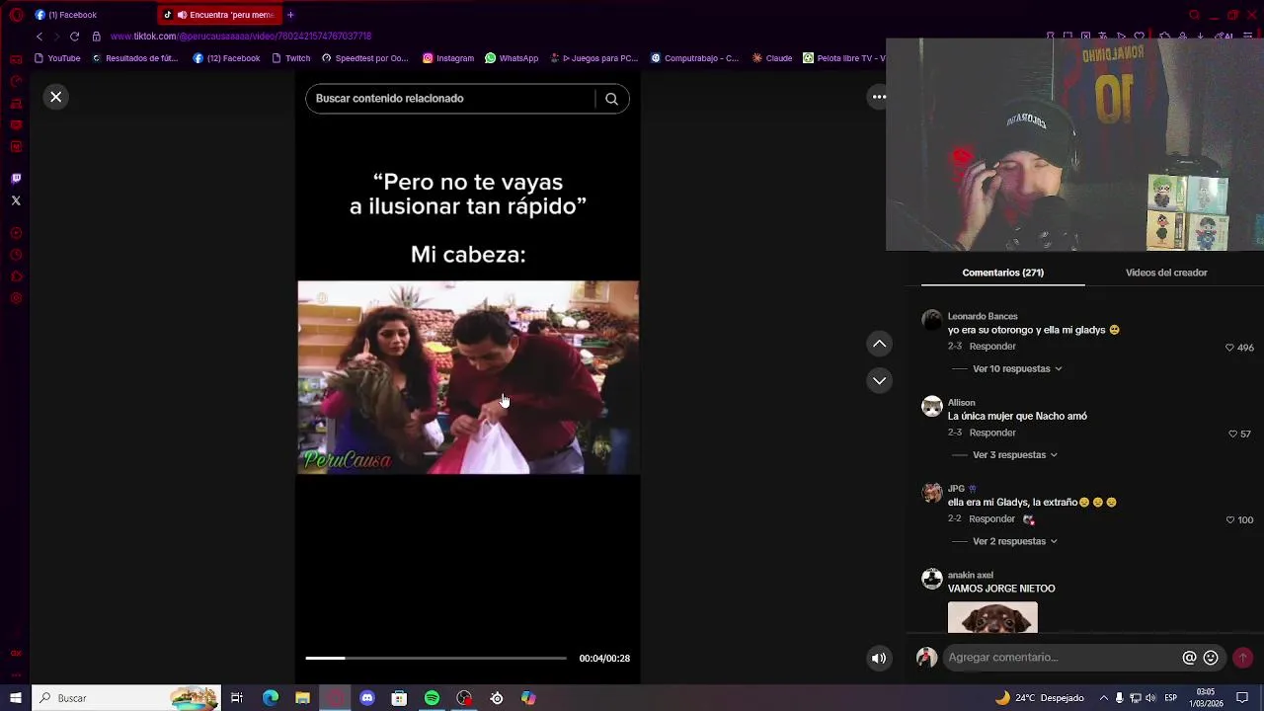
Task: Open the Opera menu logo
Action: (16, 15)
